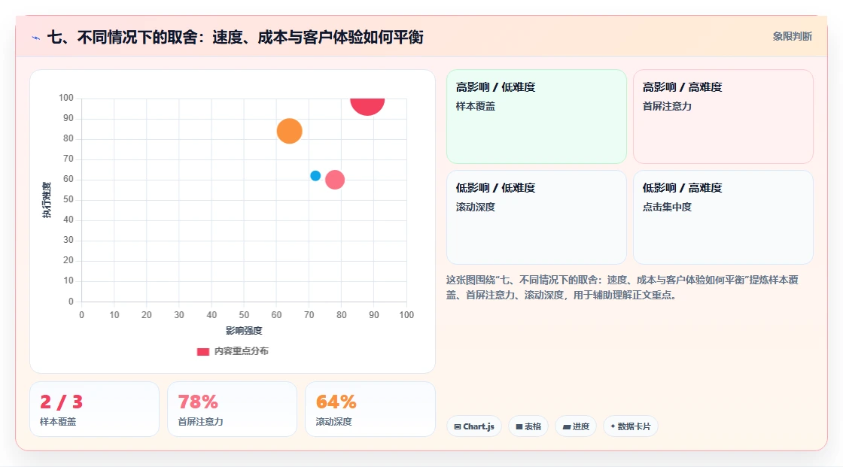Screen dimensions: 843x467
Task: Click the 执行难度 y-axis label
Action: click(x=47, y=200)
